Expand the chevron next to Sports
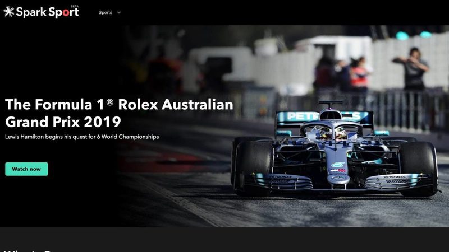This screenshot has width=449, height=252. click(x=119, y=12)
